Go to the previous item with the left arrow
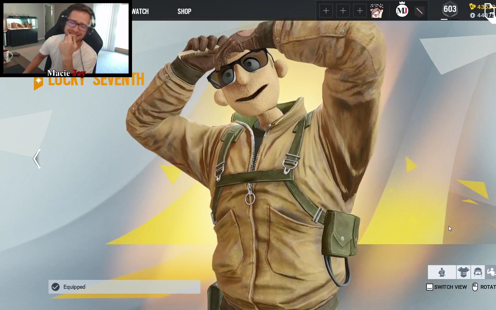 click(x=37, y=159)
